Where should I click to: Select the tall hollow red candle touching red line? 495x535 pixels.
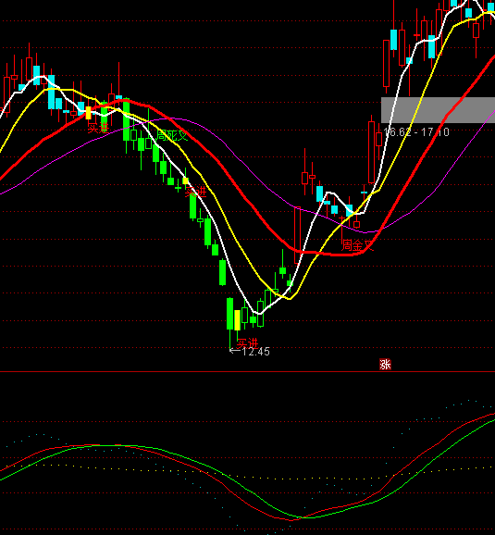pos(298,235)
